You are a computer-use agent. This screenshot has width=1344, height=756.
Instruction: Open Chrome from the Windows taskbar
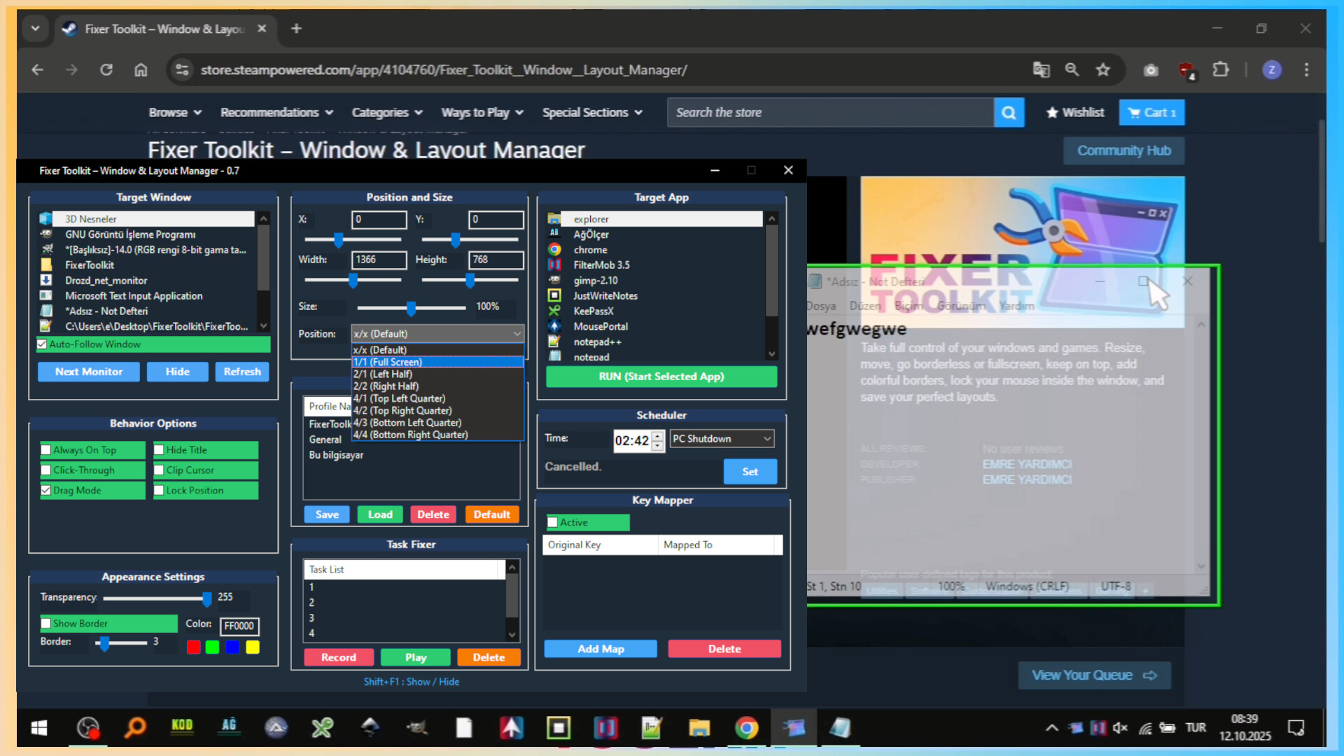point(746,728)
